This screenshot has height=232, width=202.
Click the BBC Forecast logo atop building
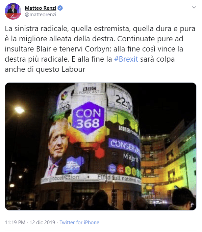click(89, 90)
